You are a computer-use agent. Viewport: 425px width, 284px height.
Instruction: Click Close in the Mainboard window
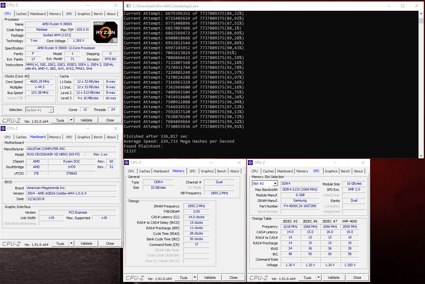click(x=110, y=243)
